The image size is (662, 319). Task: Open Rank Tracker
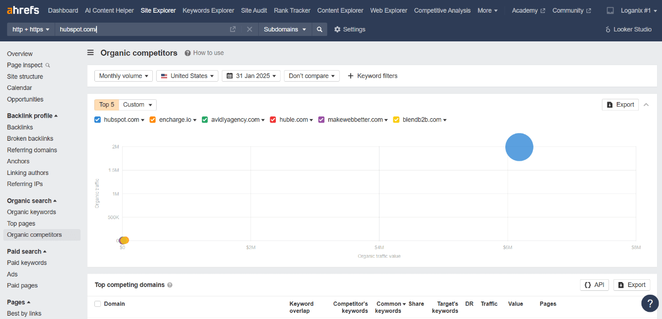point(292,10)
